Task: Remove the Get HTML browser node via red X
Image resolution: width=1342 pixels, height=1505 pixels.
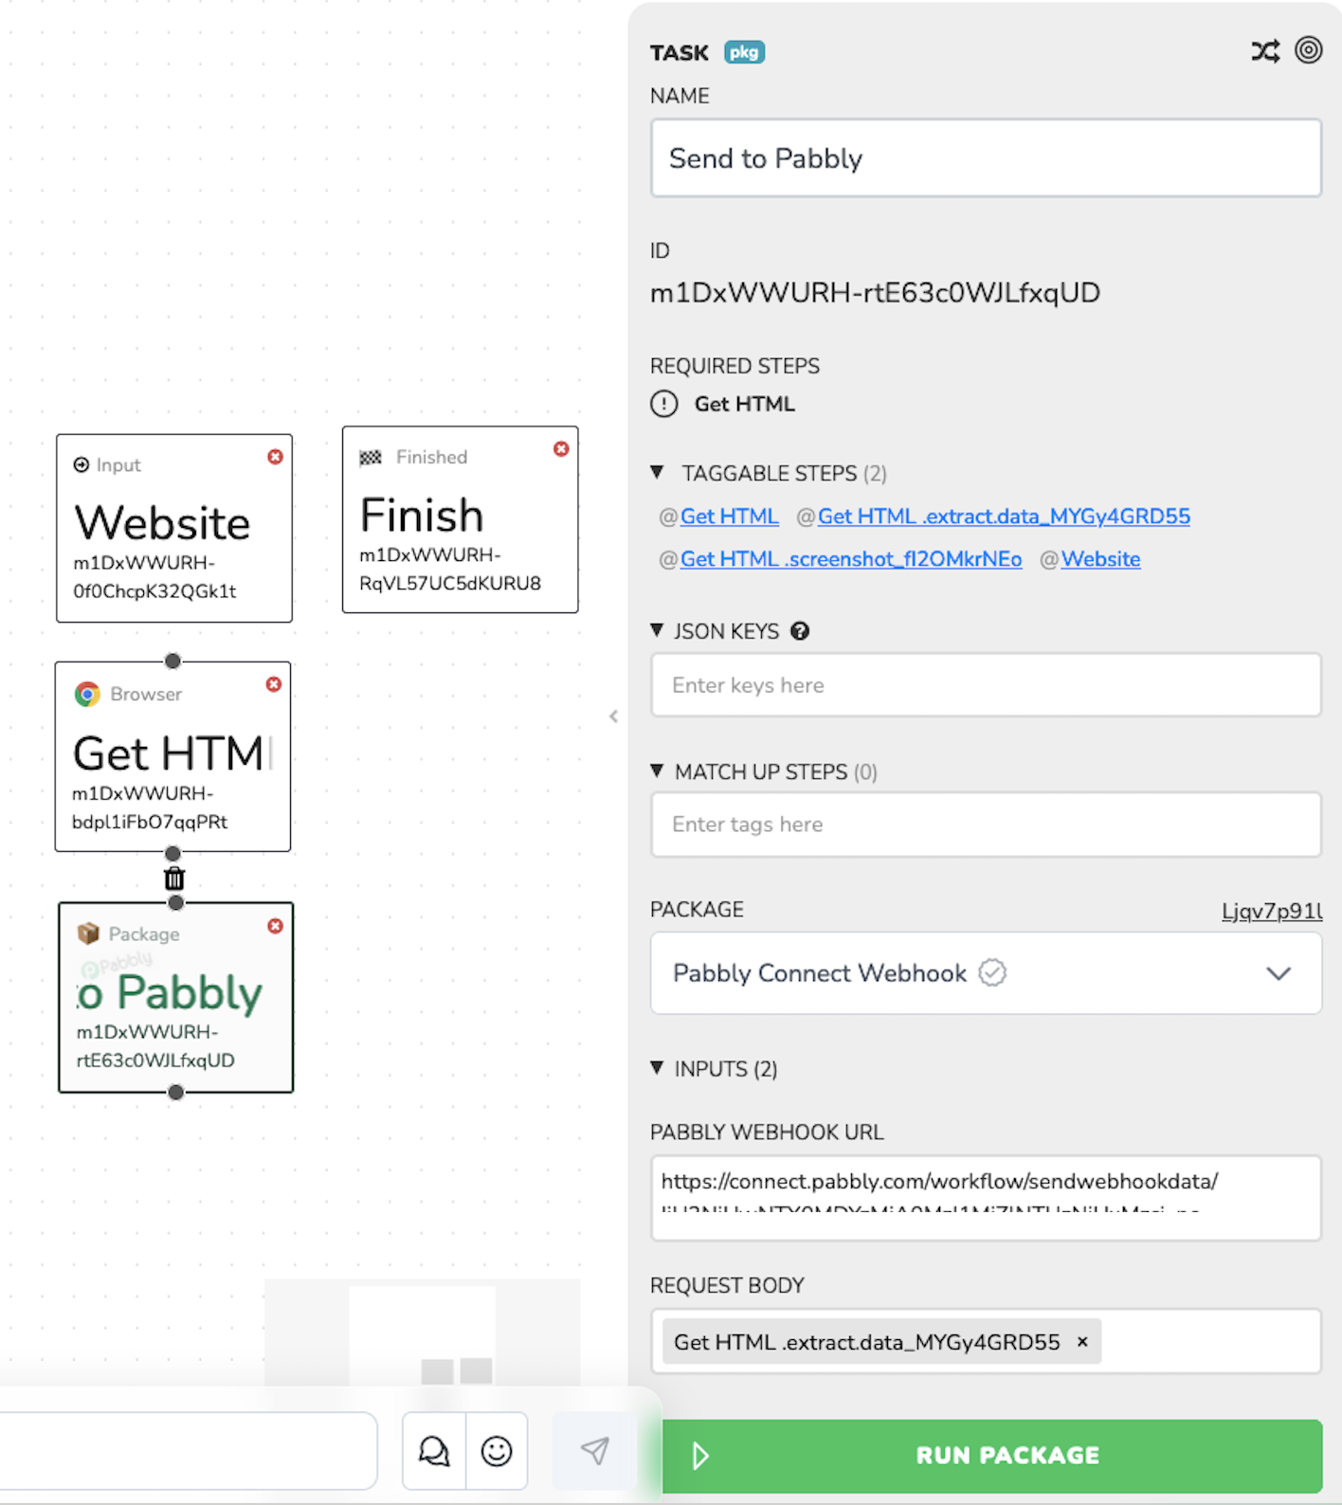Action: pyautogui.click(x=273, y=684)
